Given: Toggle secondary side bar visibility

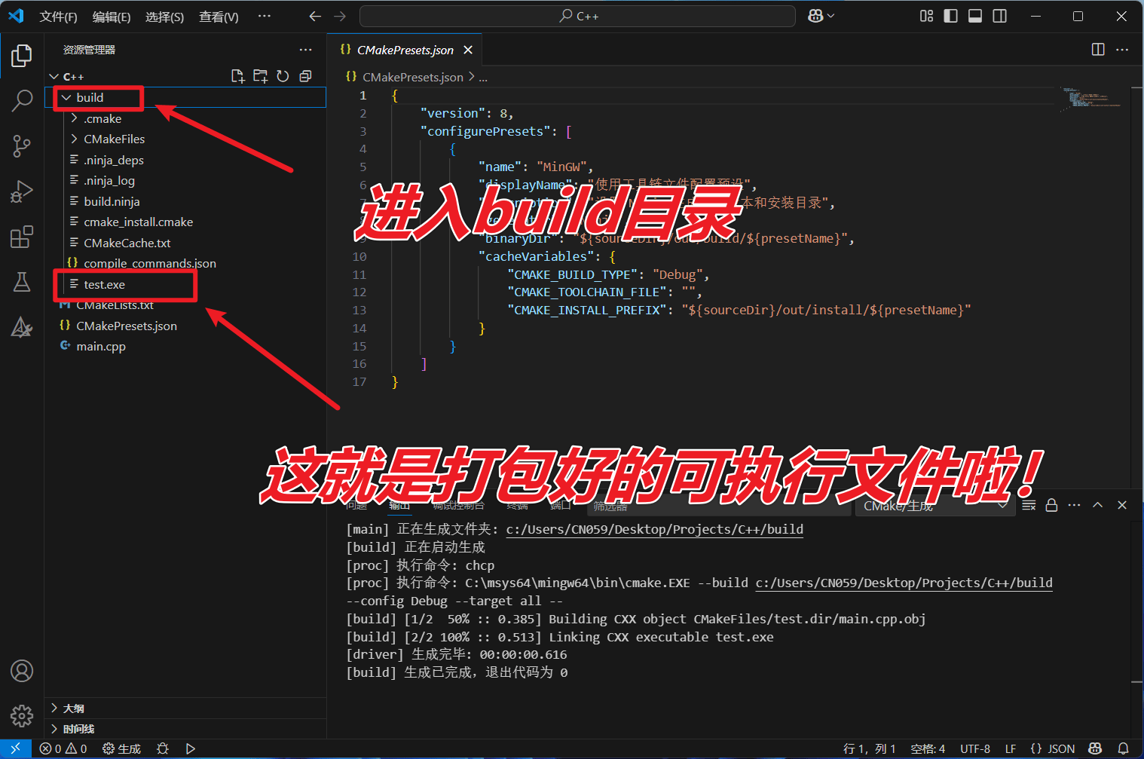Looking at the screenshot, I should (x=999, y=16).
